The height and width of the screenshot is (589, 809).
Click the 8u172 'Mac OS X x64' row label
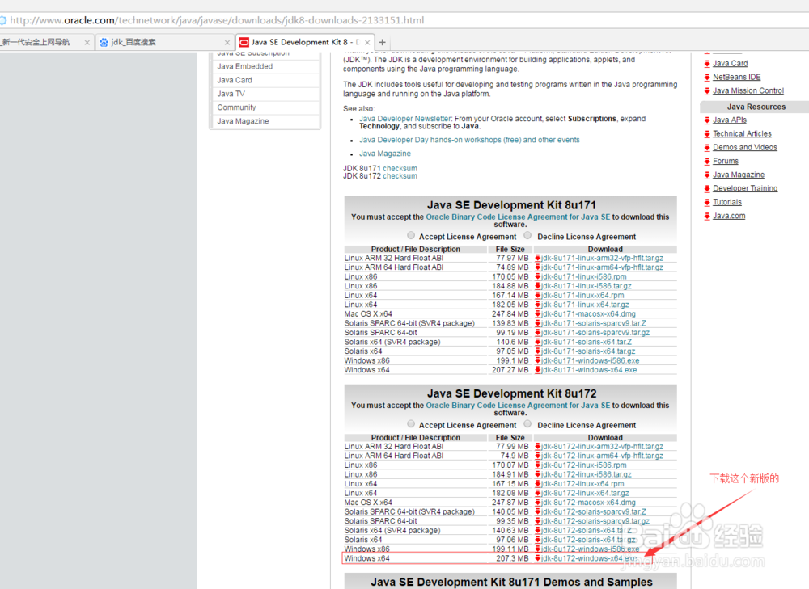coord(368,503)
